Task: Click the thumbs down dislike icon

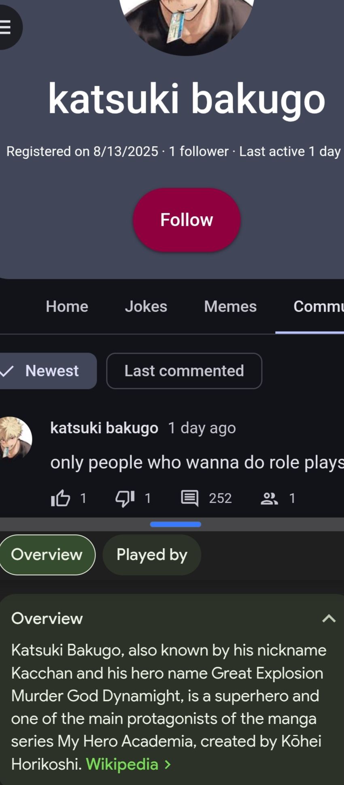Action: (125, 498)
